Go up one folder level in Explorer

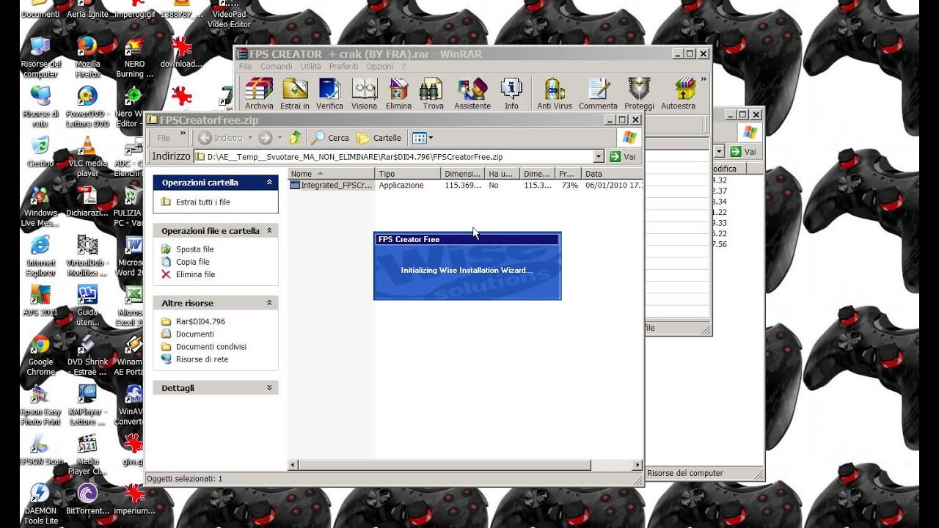pyautogui.click(x=295, y=138)
